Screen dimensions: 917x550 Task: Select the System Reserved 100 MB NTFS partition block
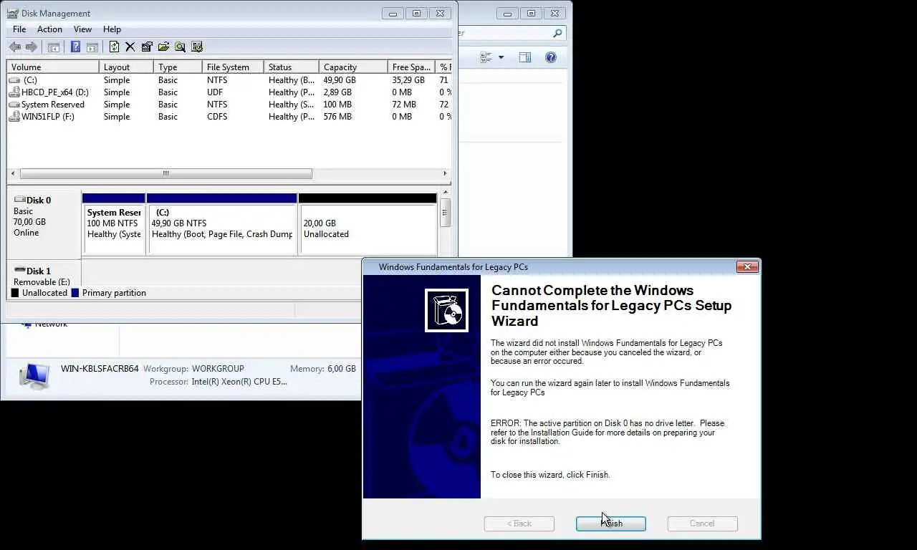[114, 223]
